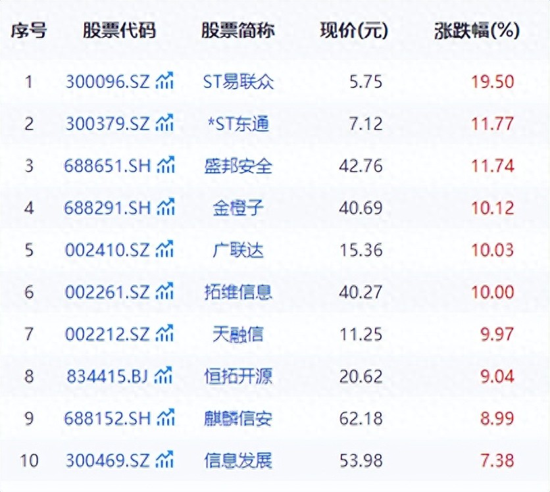Screen dimensions: 550x492
Task: Click the chart icon for 002410.SZ
Action: point(164,249)
